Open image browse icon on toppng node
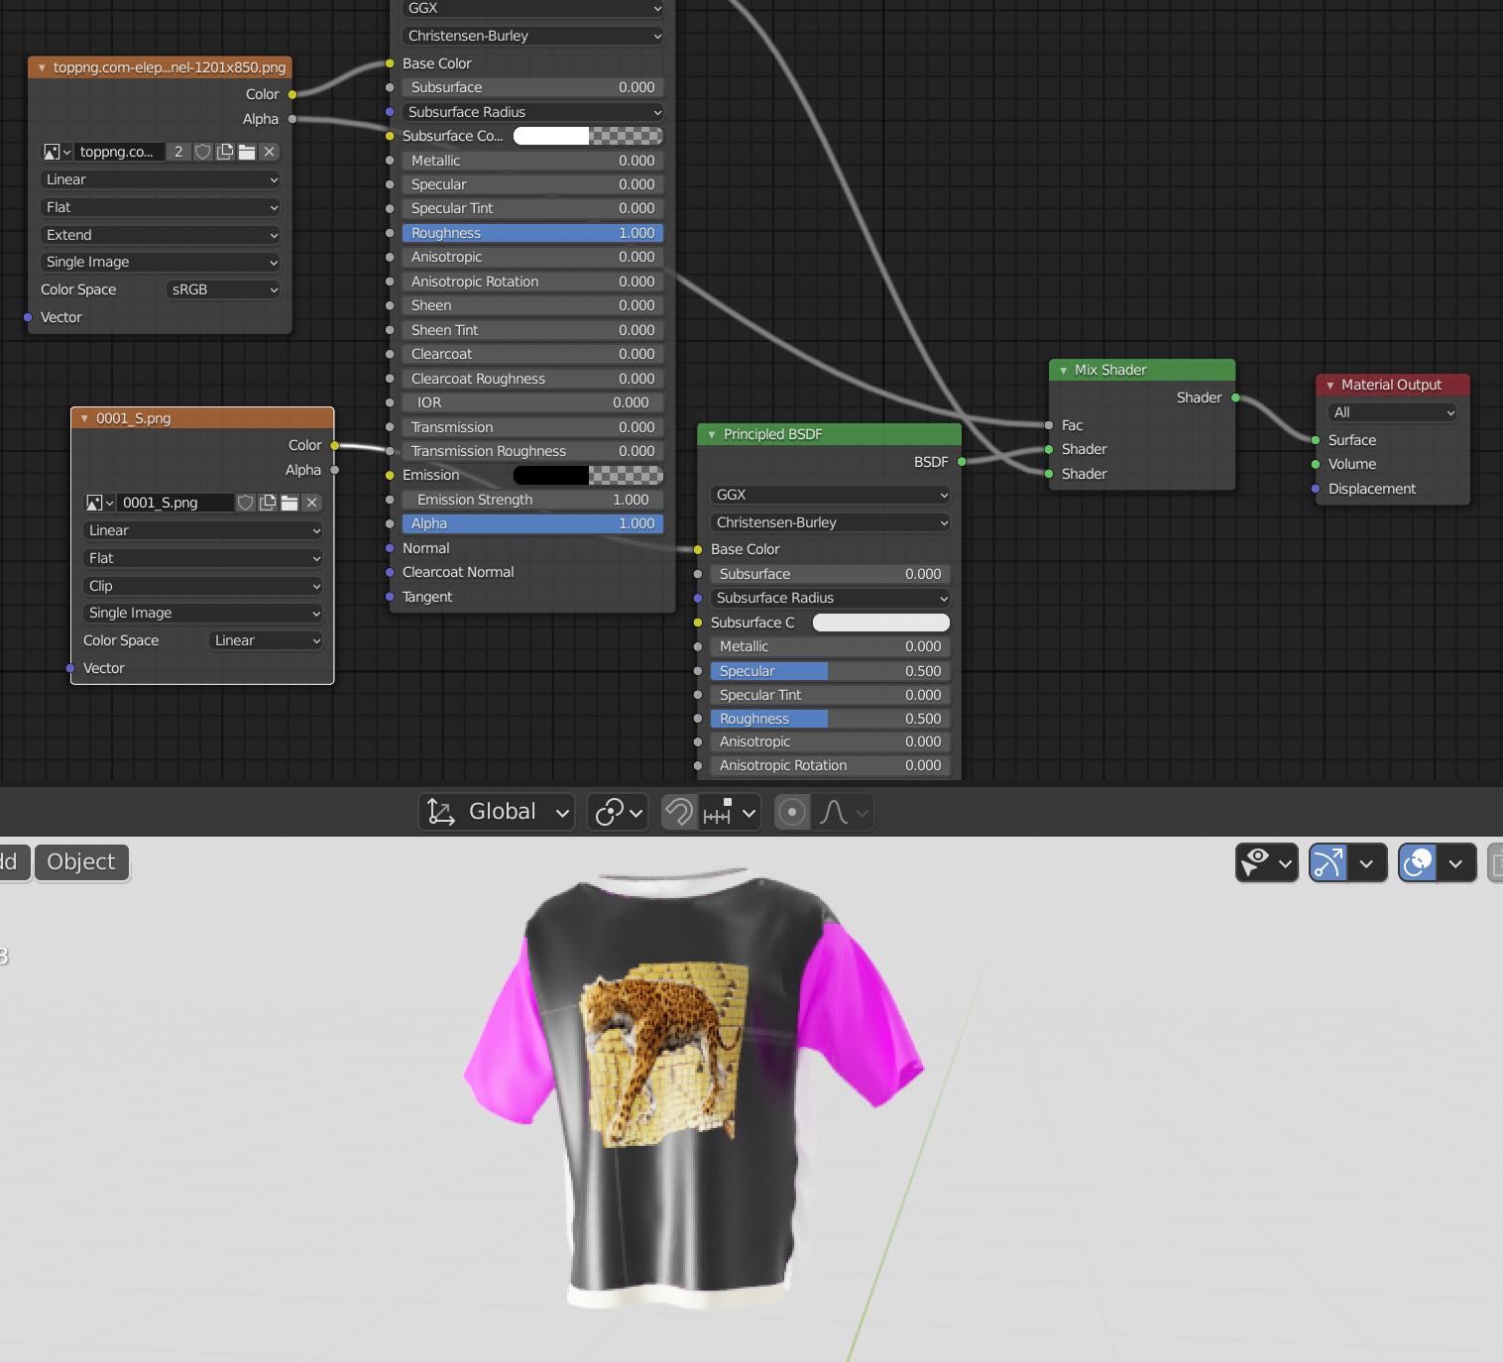 tap(57, 152)
